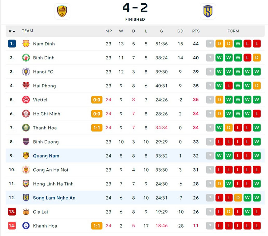The image size is (268, 236).
Task: Select the Khanh Hoa team badge
Action: point(26,226)
